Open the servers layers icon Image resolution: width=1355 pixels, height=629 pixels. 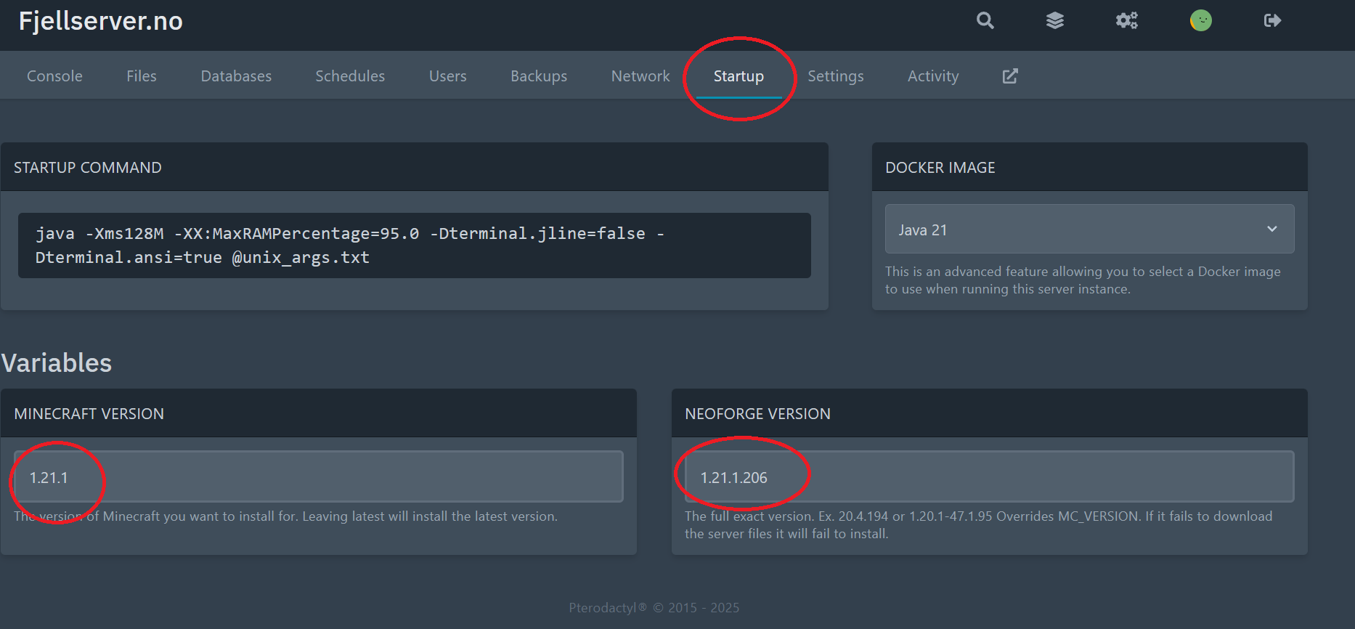click(1055, 20)
